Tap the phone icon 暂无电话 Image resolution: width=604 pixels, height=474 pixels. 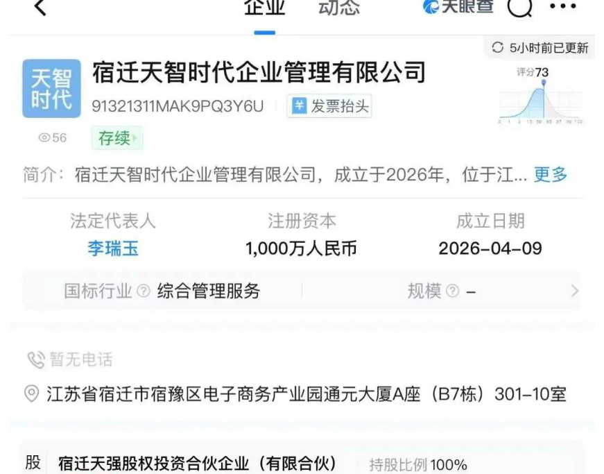point(36,360)
